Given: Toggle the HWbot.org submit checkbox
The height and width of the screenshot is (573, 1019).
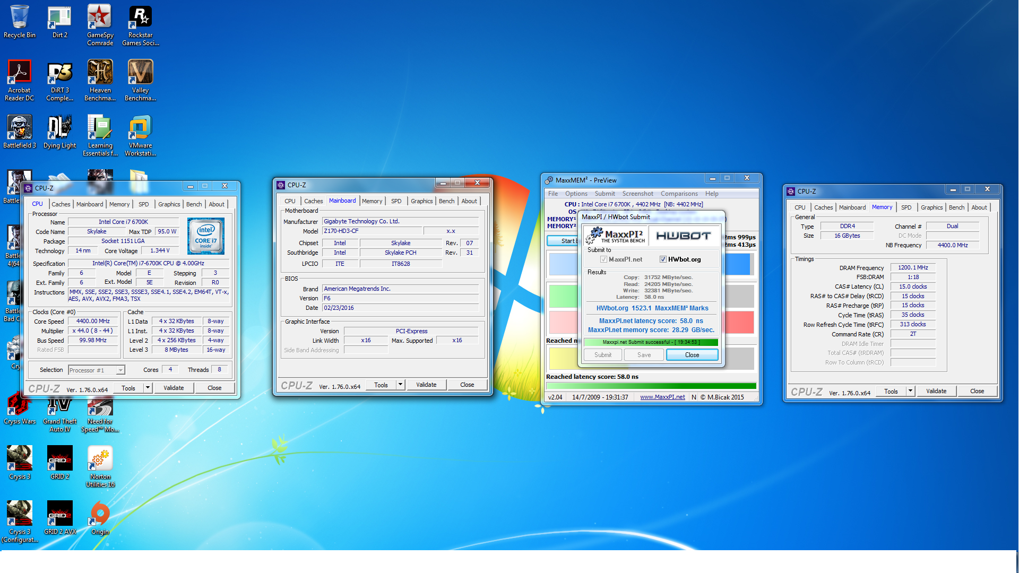Looking at the screenshot, I should tap(663, 259).
